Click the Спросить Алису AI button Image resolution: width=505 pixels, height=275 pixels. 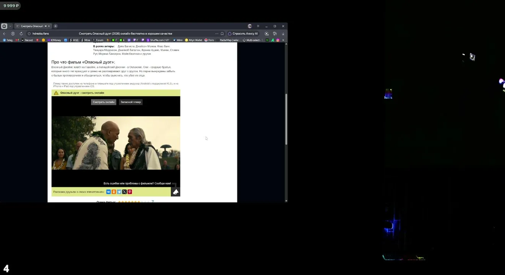point(243,34)
